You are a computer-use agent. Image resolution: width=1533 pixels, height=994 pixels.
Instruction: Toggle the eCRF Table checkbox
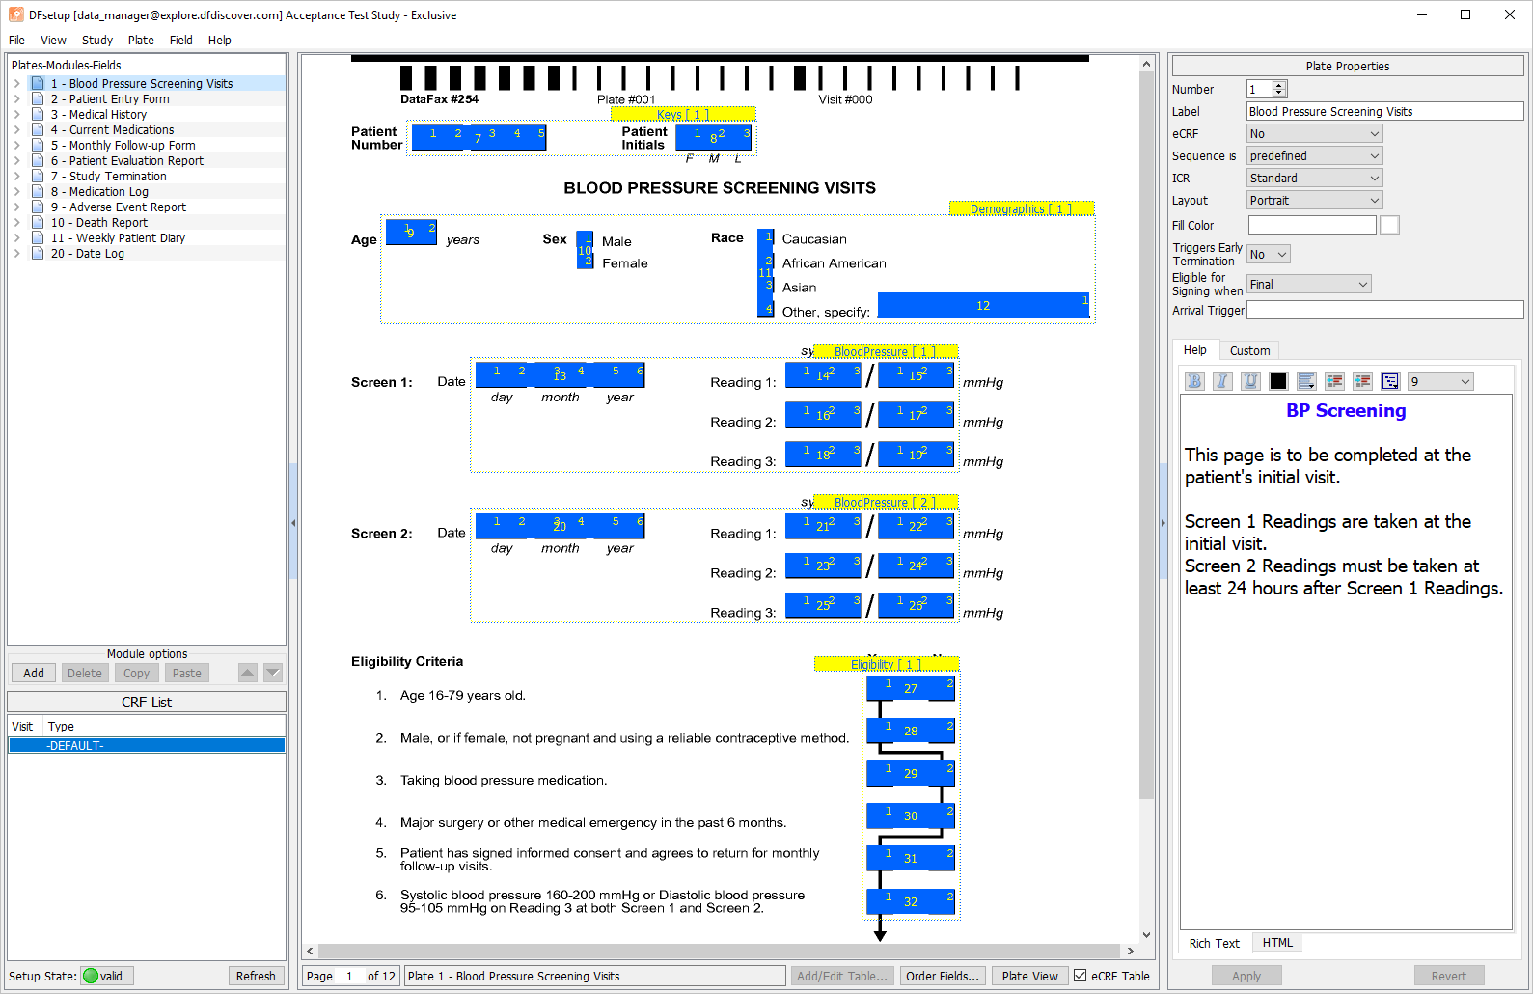[1081, 976]
